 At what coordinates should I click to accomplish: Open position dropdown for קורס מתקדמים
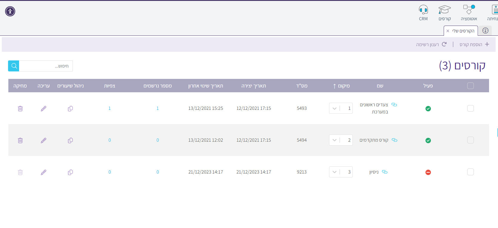point(334,140)
